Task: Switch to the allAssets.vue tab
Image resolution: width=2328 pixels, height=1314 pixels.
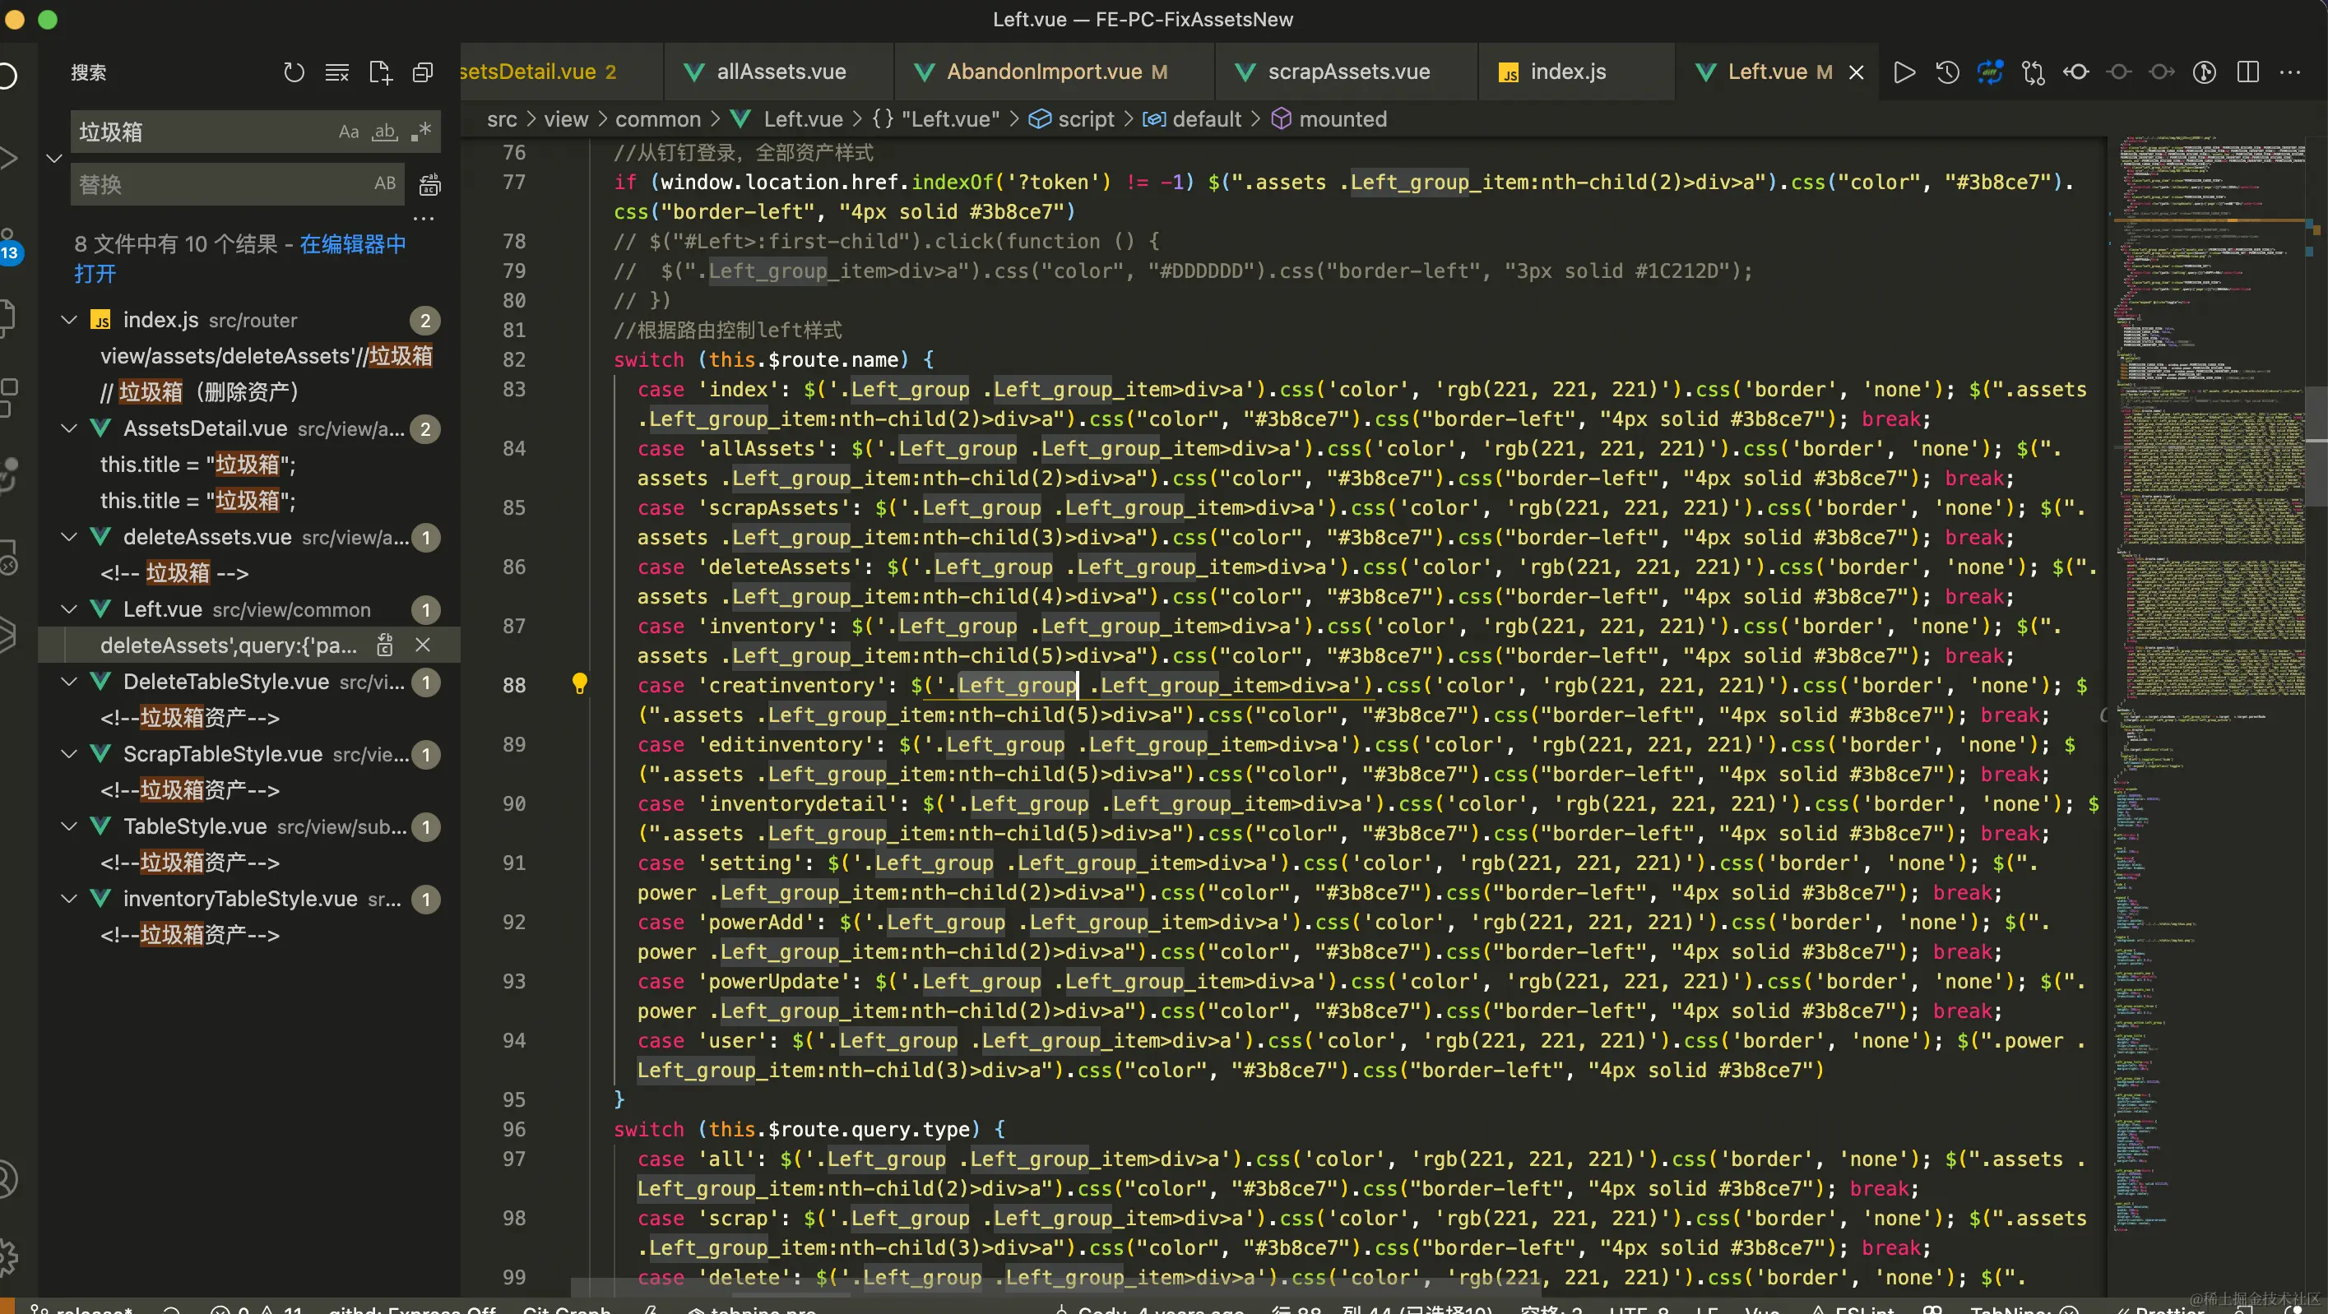Action: coord(781,72)
